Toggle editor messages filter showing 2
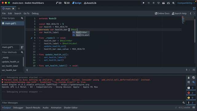197x111 pixels. [x=191, y=103]
